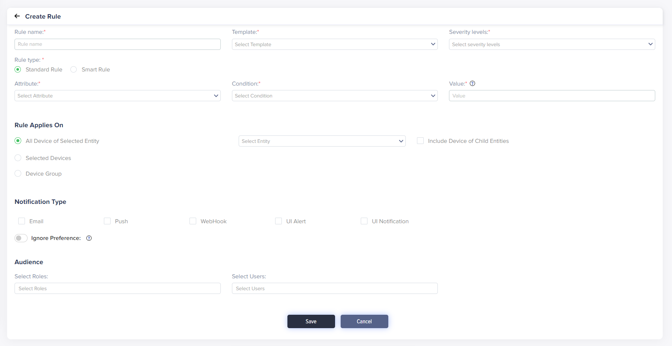Screen dimensions: 672x346
Task: Enable the UI Notification checkbox
Action: [364, 221]
